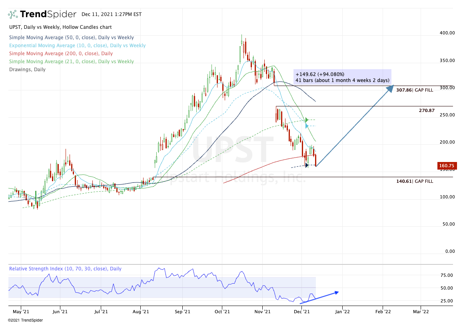The height and width of the screenshot is (324, 465).
Task: Click the Jan '22 date axis label
Action: click(x=342, y=312)
